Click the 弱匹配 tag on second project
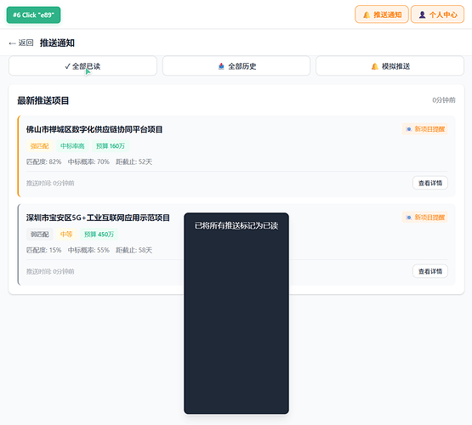 click(39, 234)
